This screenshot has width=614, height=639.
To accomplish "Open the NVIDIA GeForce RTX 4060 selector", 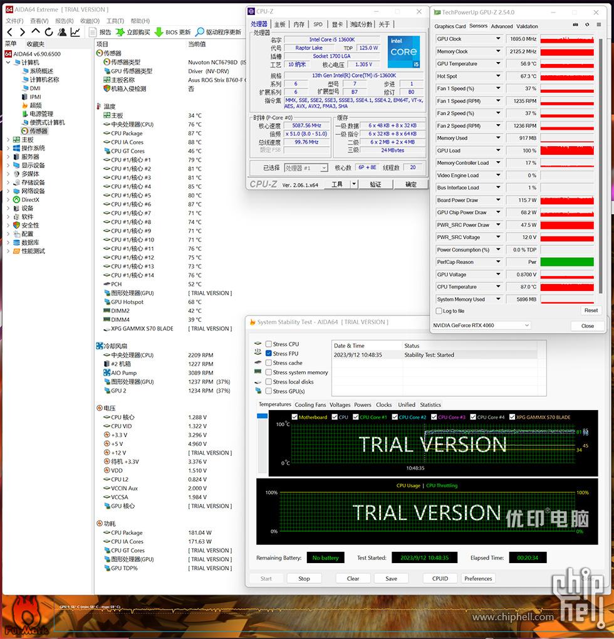I will pyautogui.click(x=481, y=325).
